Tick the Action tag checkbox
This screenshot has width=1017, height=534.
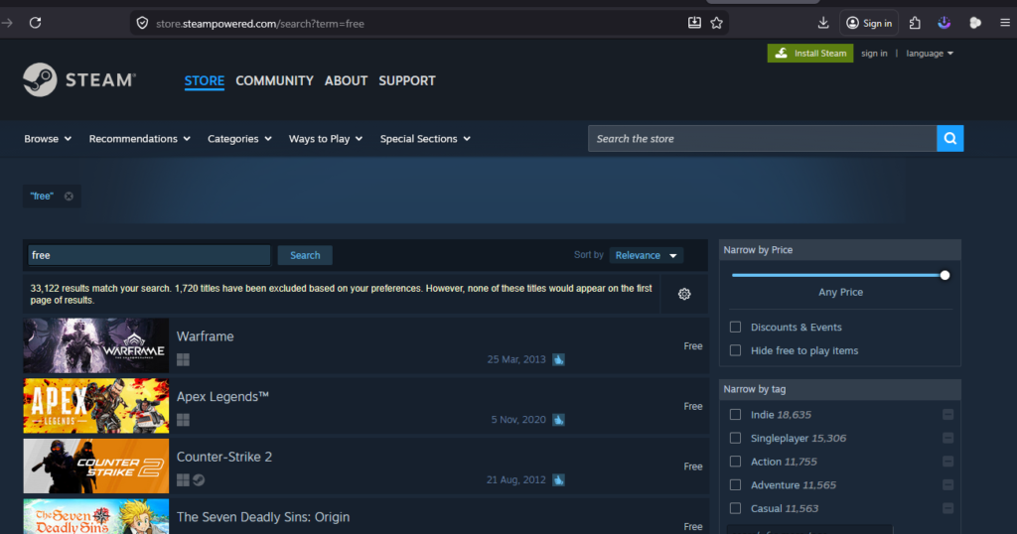click(735, 462)
